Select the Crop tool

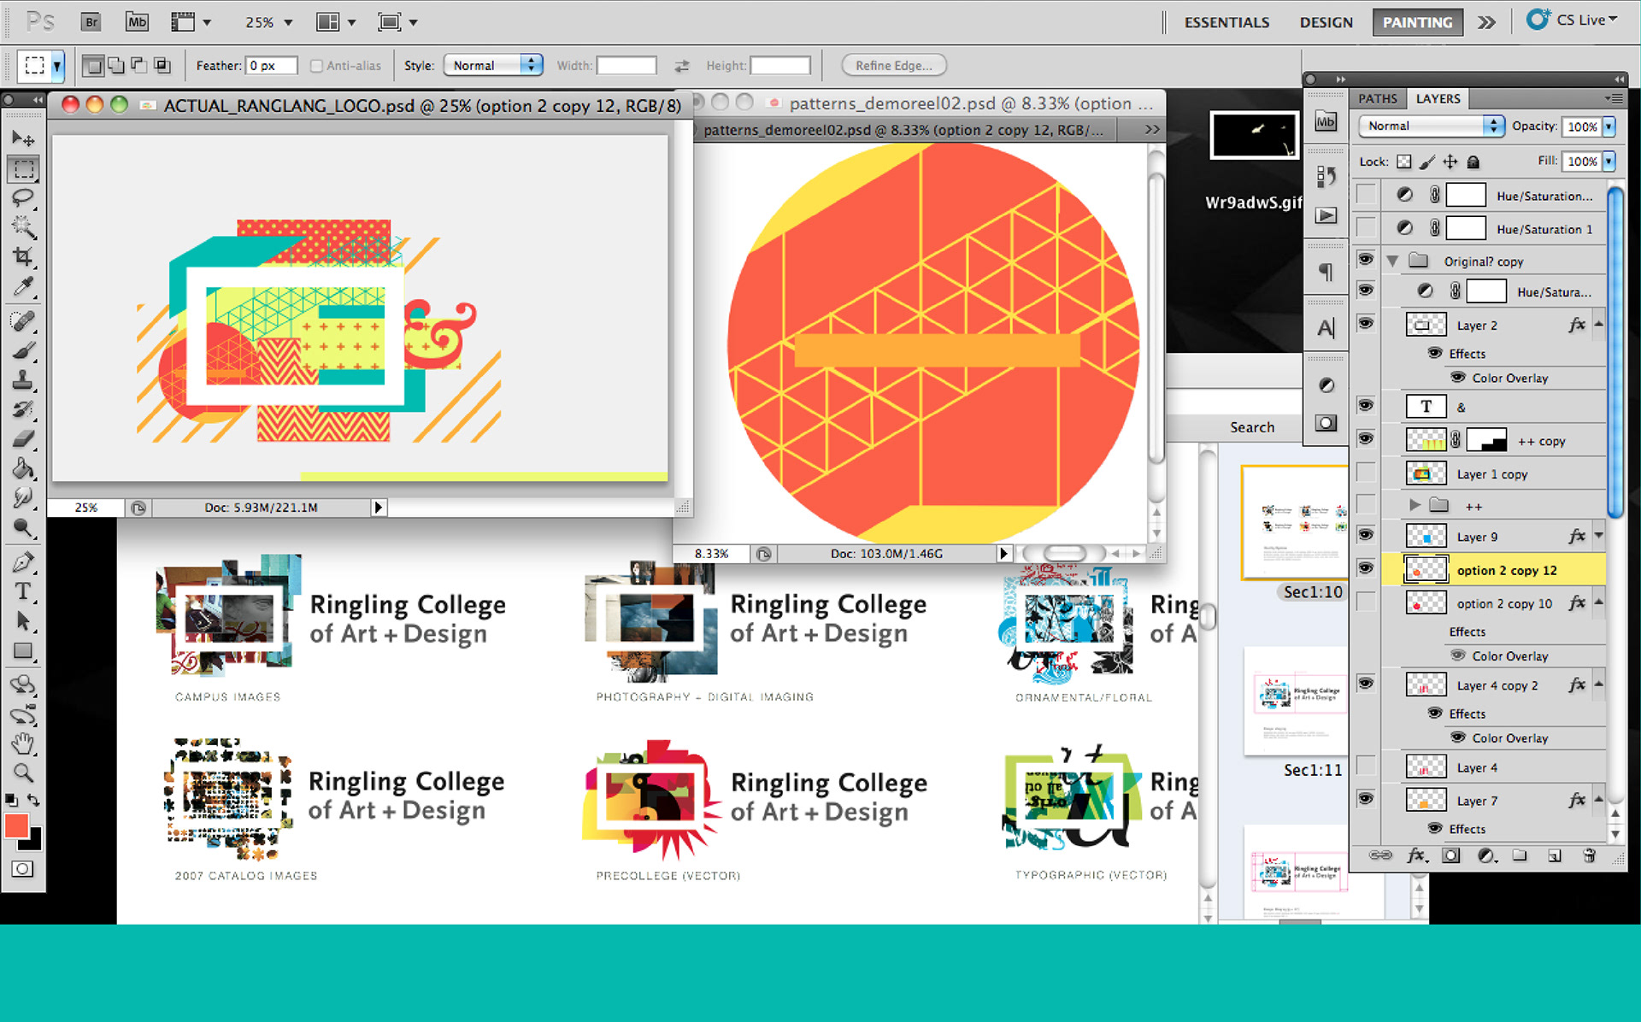point(23,256)
